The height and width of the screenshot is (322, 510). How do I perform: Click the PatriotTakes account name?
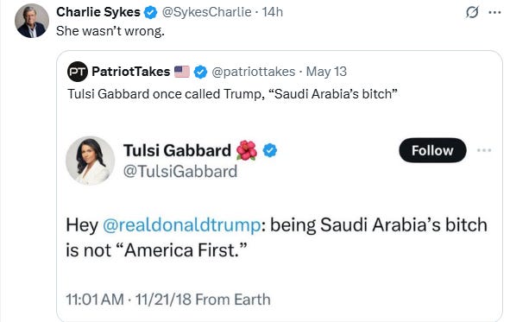click(131, 72)
